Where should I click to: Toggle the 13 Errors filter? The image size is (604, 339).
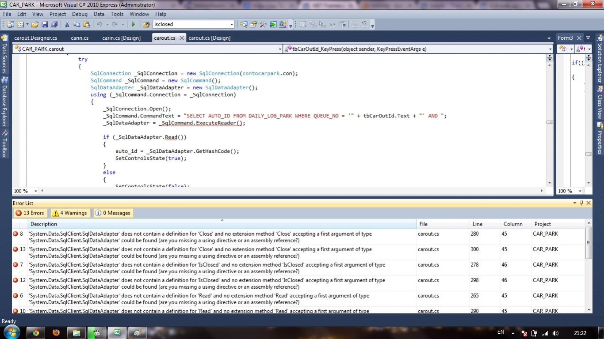pos(30,213)
